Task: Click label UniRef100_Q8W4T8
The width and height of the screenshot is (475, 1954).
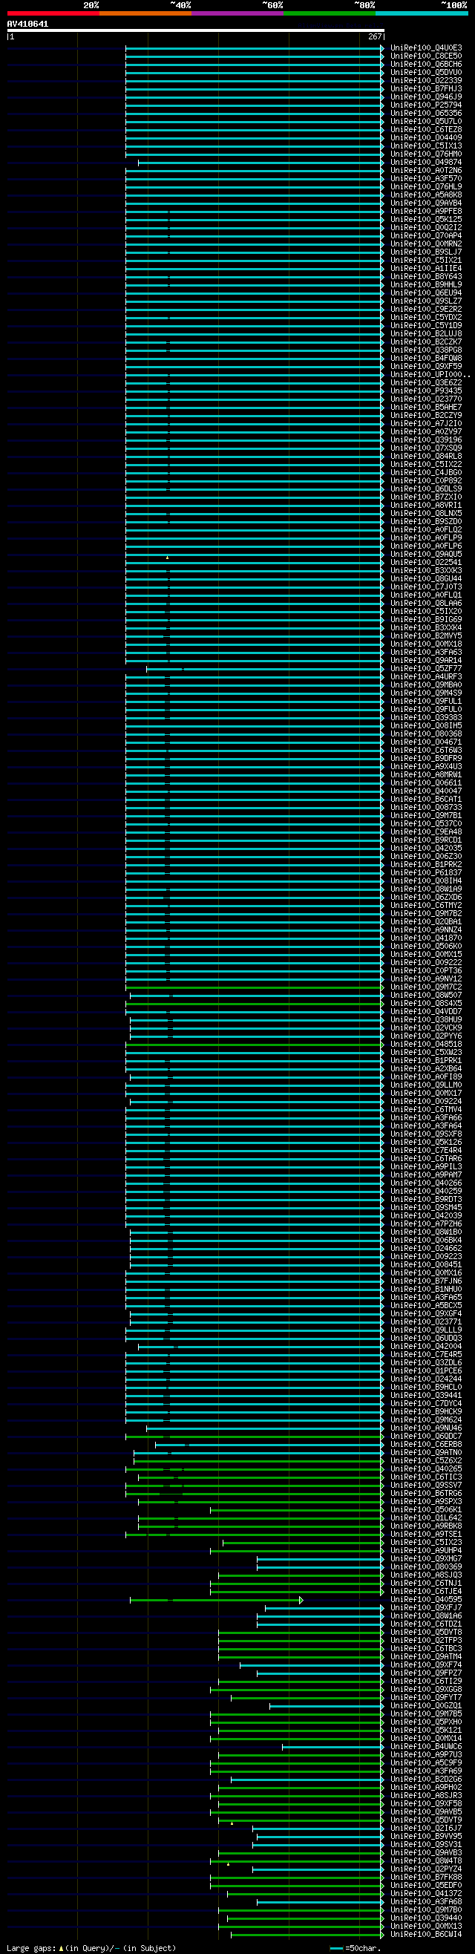Action: click(x=426, y=1860)
